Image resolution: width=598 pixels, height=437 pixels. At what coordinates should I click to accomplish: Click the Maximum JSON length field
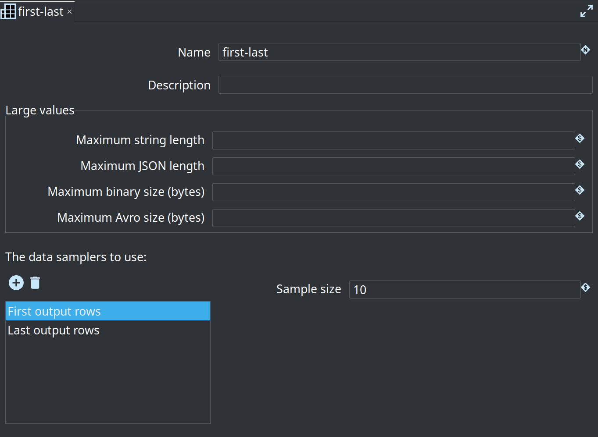coord(394,167)
